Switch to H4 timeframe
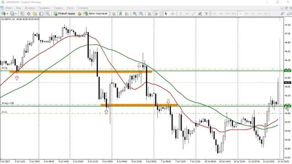Viewport: 292px width, 164px height. 246,14
